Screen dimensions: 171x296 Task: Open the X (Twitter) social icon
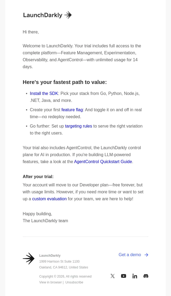tap(112, 276)
